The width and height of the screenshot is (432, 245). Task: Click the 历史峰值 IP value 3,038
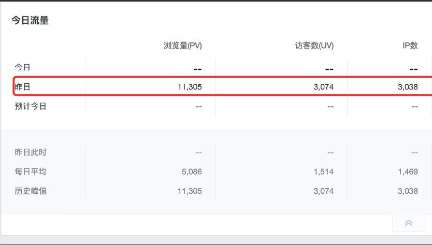[408, 191]
